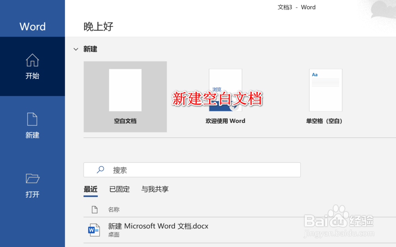The width and height of the screenshot is (396, 247).
Task: Open the 欢迎使用 Word template
Action: tap(225, 97)
